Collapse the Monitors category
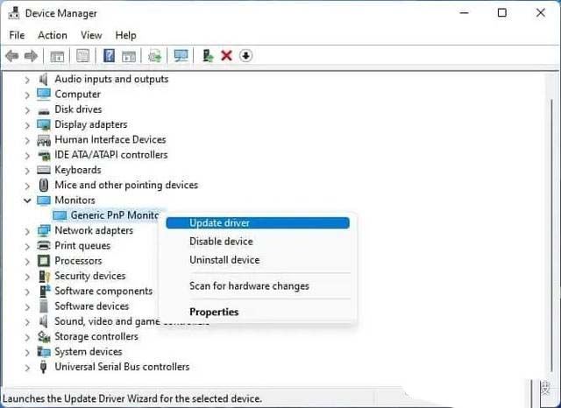The image size is (561, 408). tap(27, 200)
